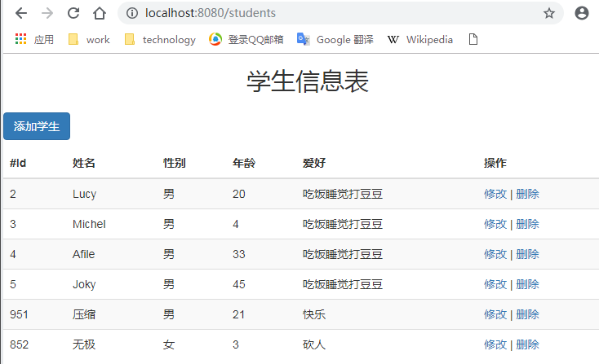Click the Id cell 951
Image resolution: width=599 pixels, height=364 pixels.
point(19,314)
